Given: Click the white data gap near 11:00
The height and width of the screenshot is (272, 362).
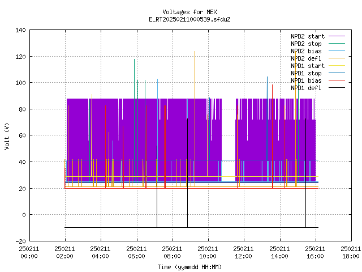Looking at the screenshot, I should pos(229,140).
